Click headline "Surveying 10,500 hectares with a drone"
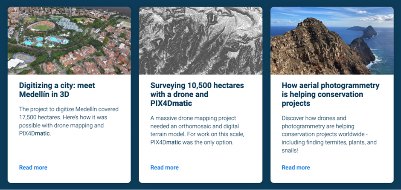This screenshot has height=190, width=401. (x=197, y=95)
